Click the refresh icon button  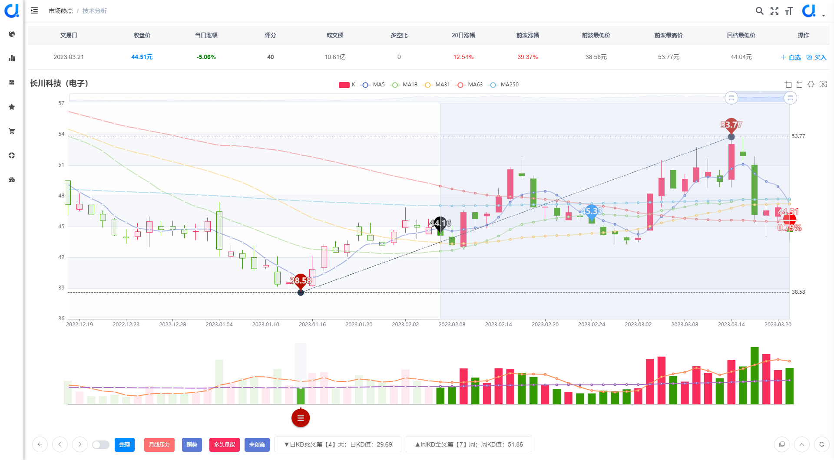click(822, 444)
